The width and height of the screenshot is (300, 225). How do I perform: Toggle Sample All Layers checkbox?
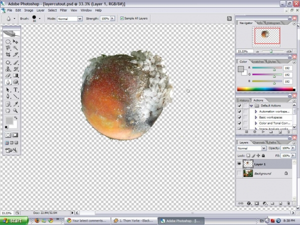(122, 18)
